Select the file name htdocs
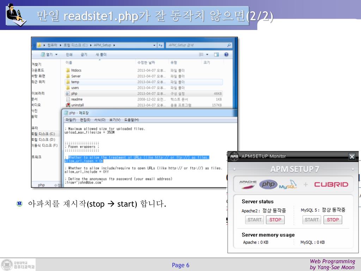 click(76, 70)
